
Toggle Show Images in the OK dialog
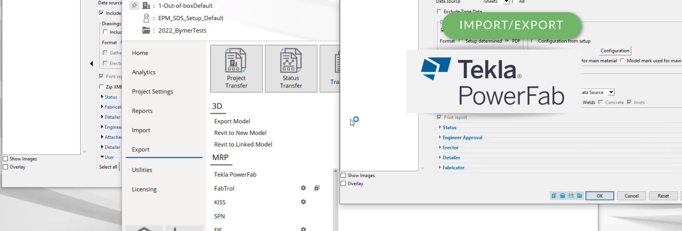pyautogui.click(x=343, y=175)
